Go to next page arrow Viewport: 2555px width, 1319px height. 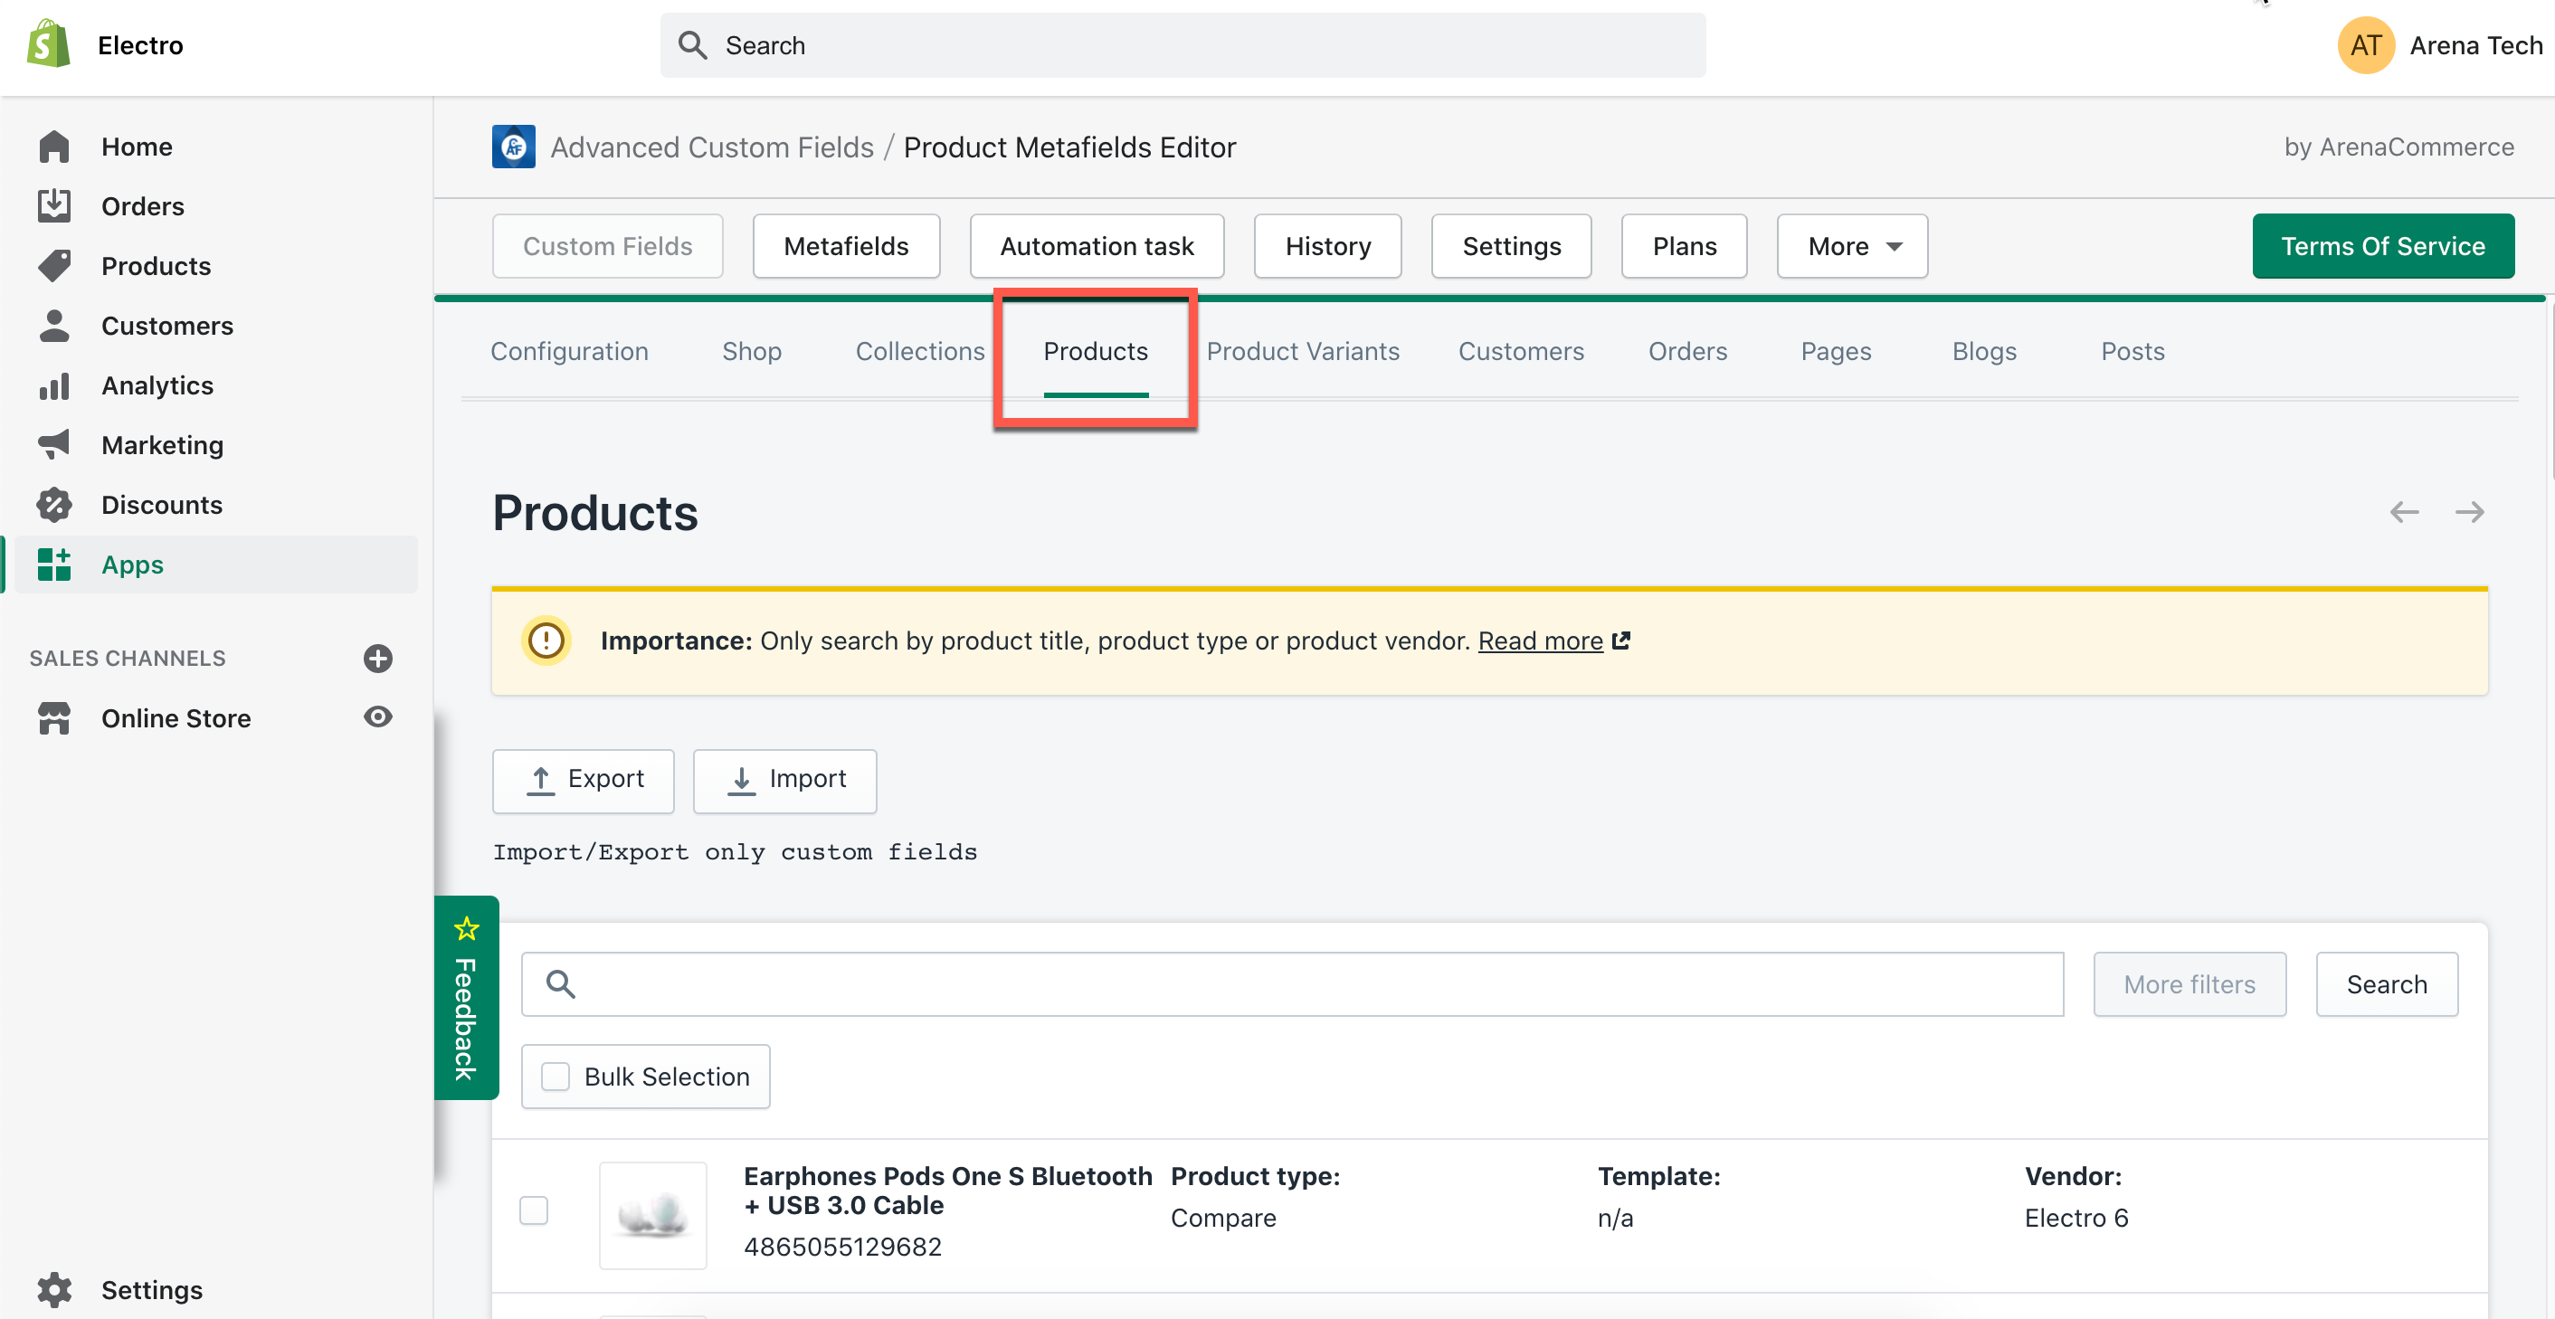2469,513
